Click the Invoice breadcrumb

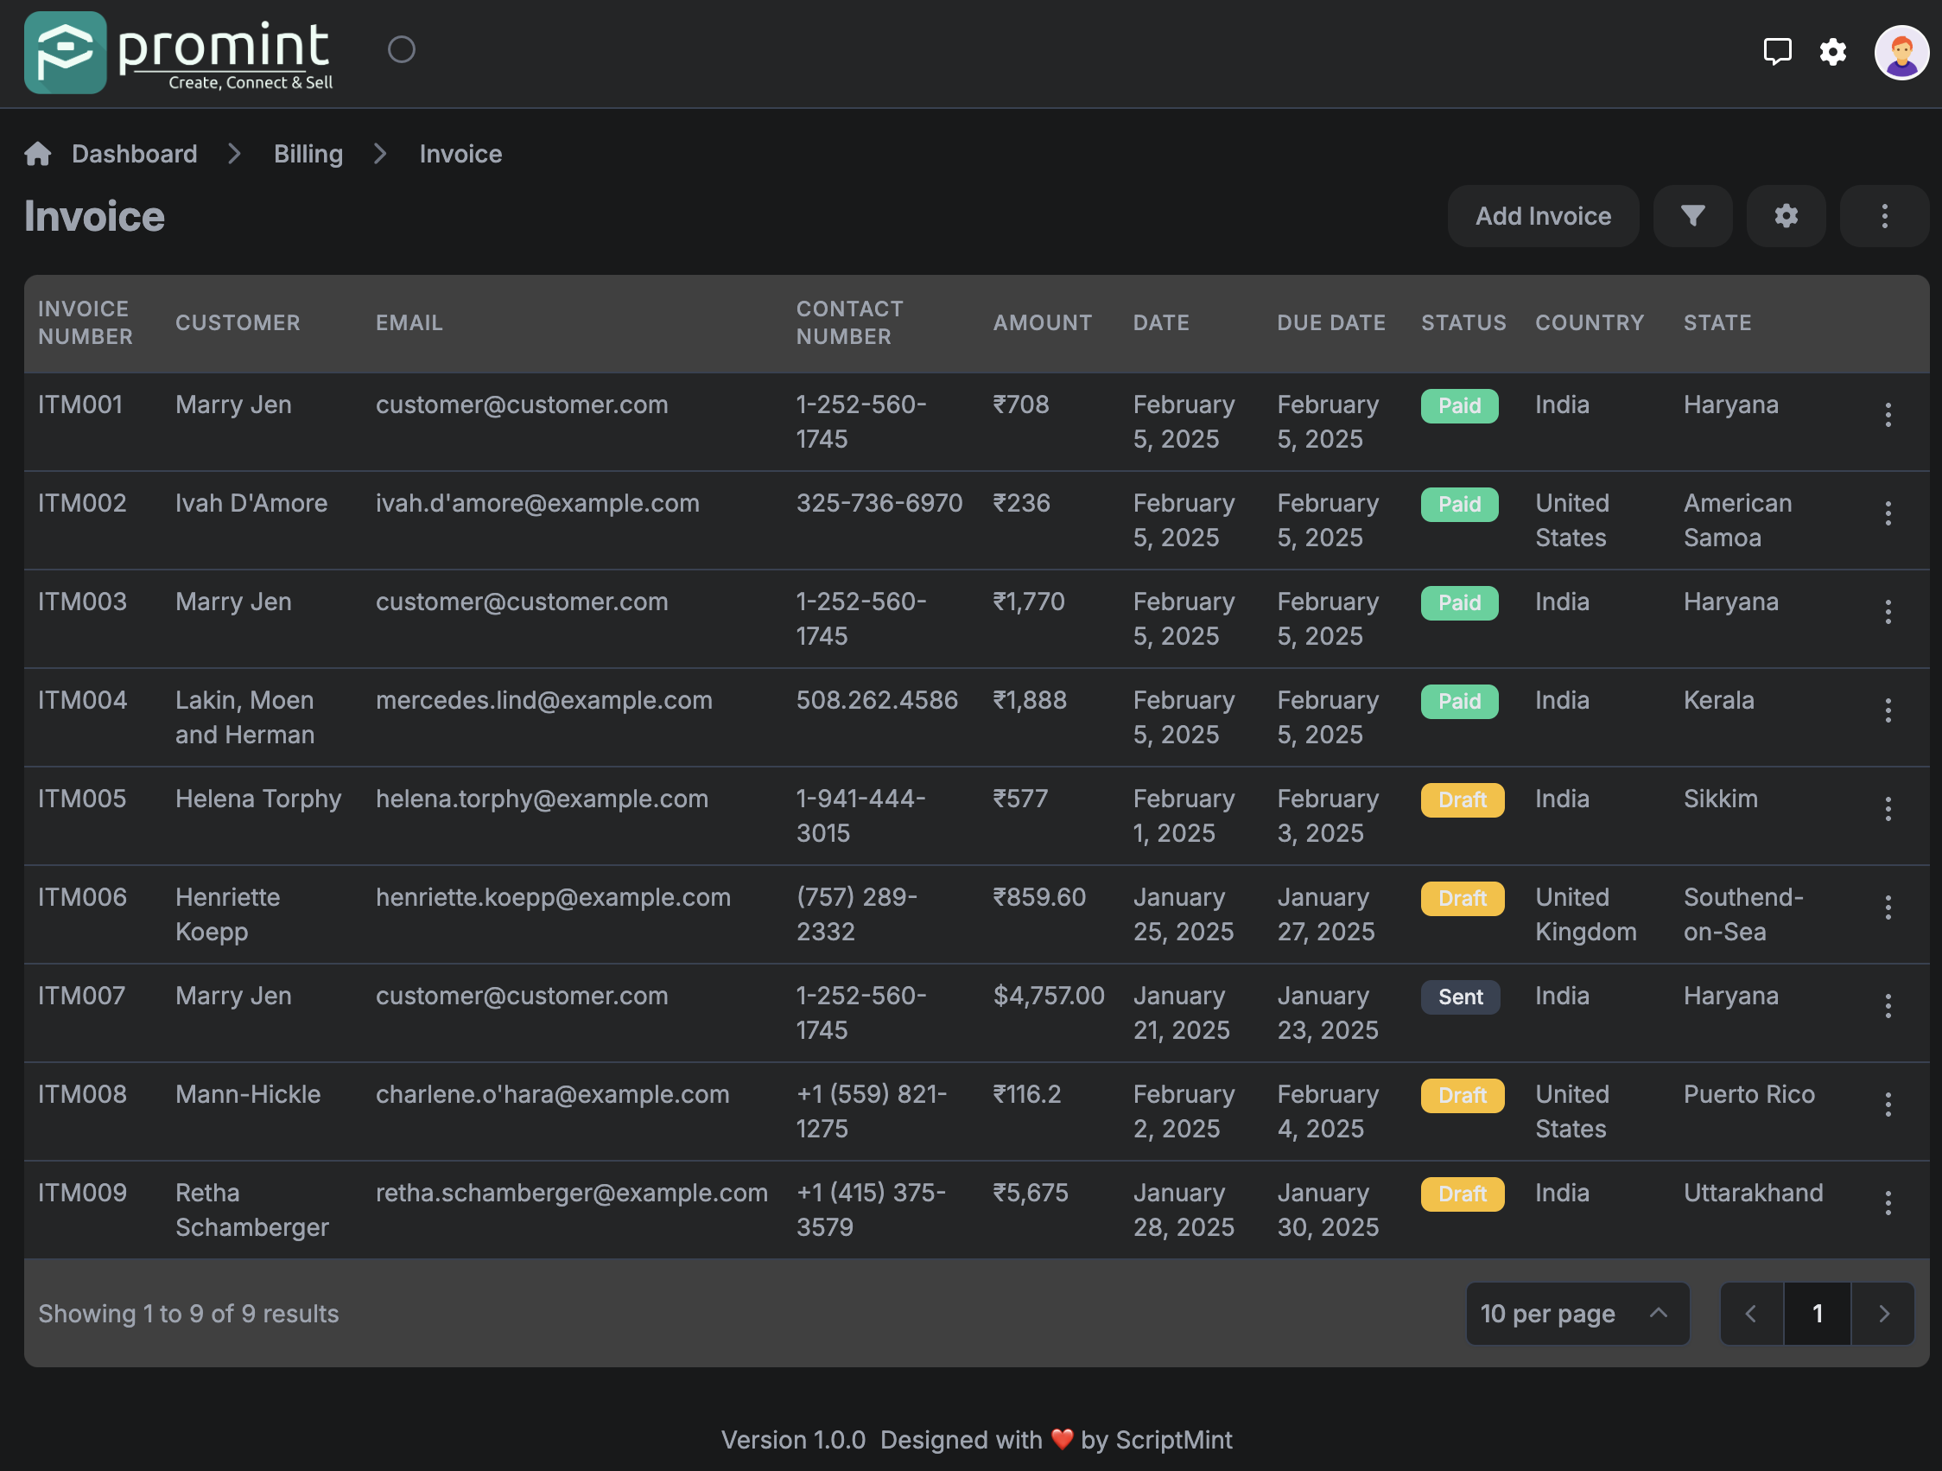point(461,154)
